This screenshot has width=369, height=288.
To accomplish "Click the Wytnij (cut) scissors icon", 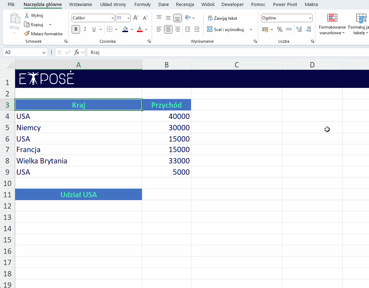I will click(27, 15).
